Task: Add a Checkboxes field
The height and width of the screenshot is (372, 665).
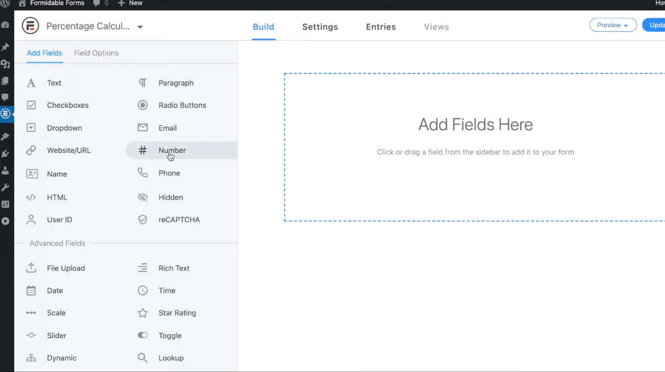Action: tap(67, 105)
